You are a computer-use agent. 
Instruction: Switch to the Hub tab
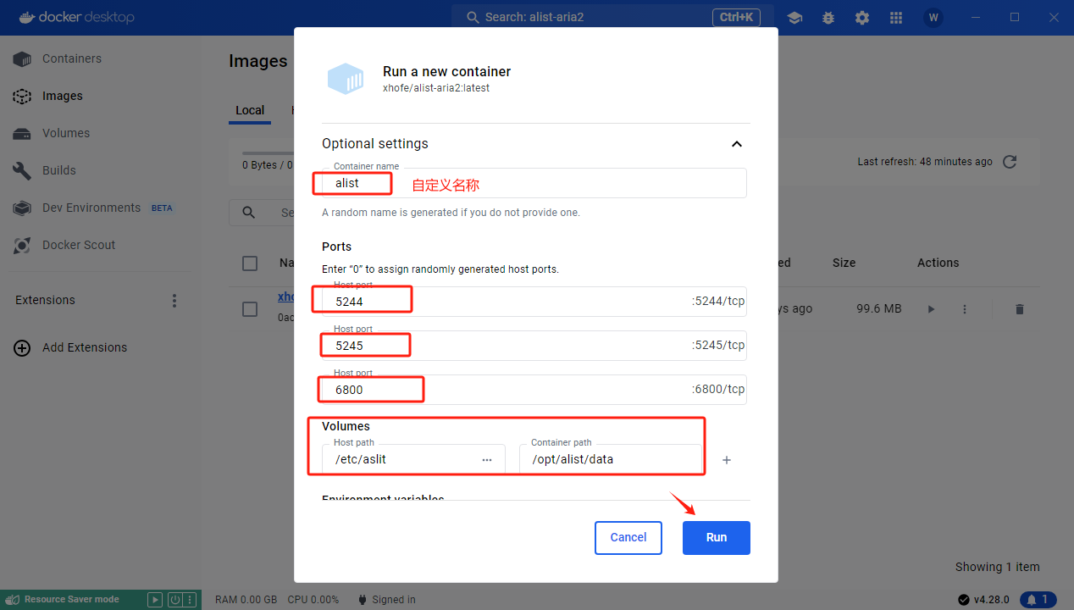point(296,110)
